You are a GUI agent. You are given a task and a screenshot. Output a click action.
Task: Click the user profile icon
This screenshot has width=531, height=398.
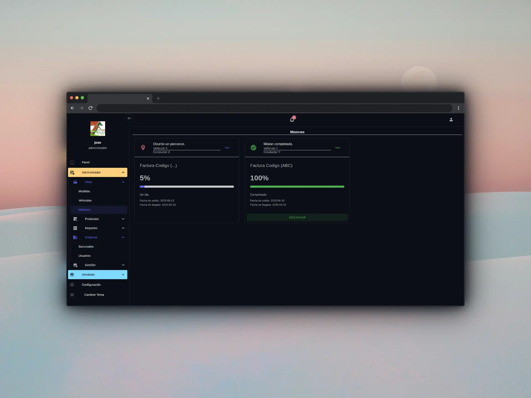click(451, 120)
